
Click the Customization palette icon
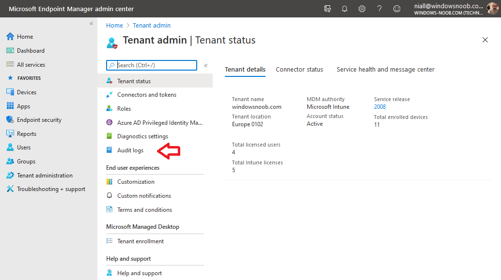(x=110, y=182)
